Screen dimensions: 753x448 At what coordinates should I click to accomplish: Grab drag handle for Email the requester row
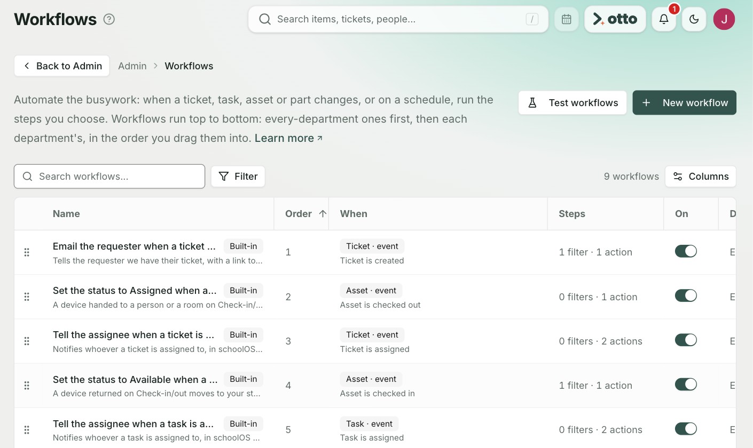(x=27, y=252)
